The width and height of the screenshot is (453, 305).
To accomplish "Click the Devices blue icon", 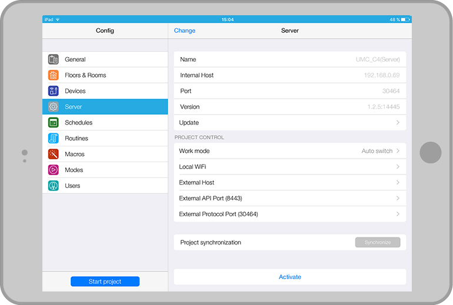I will 54,91.
